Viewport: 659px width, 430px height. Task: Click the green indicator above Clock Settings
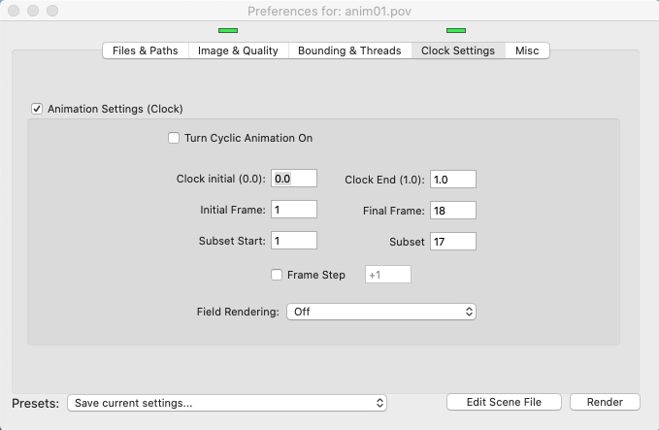coord(455,31)
